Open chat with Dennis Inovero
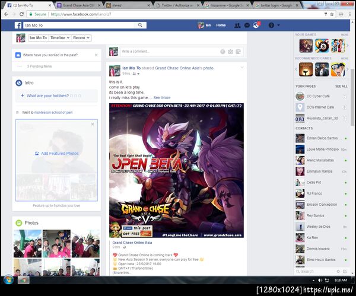The height and width of the screenshot is (296, 356). coord(321,249)
